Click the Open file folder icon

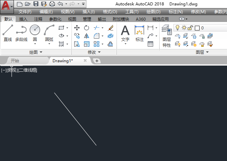[28, 4]
